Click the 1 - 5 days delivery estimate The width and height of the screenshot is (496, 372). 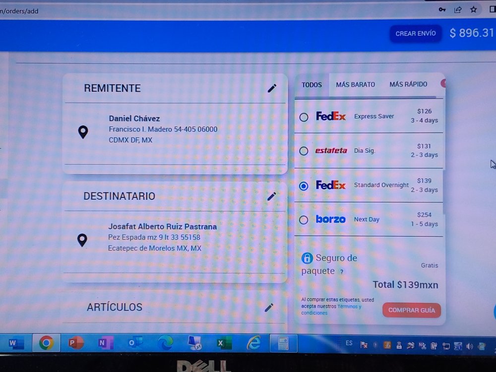point(424,224)
